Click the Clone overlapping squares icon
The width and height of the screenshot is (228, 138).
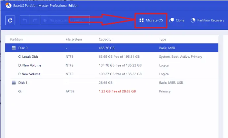[171, 20]
